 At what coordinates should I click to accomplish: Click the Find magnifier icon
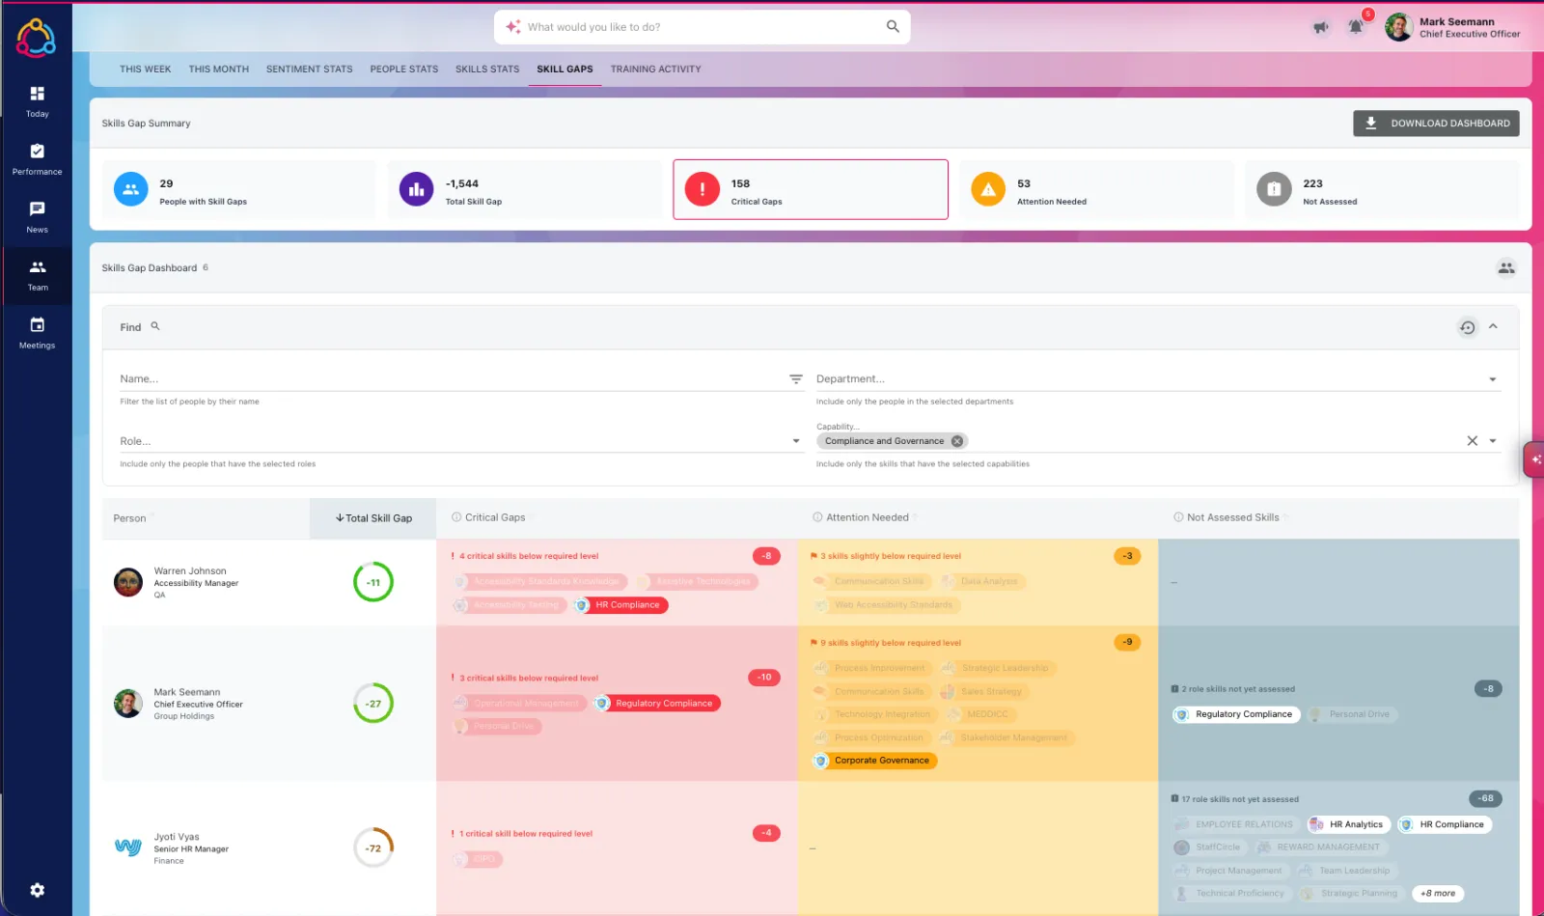click(x=155, y=326)
